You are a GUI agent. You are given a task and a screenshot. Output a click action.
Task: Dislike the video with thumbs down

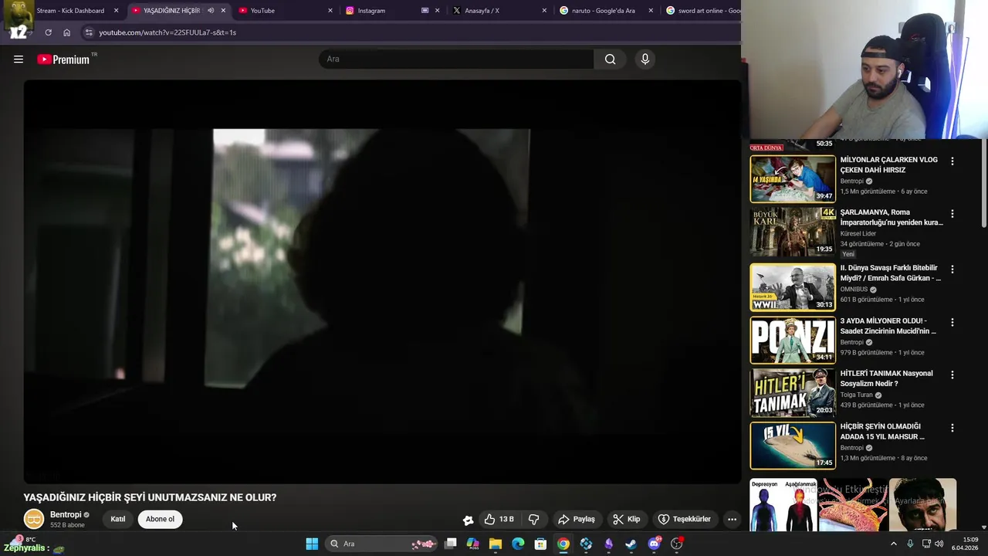[x=533, y=520]
